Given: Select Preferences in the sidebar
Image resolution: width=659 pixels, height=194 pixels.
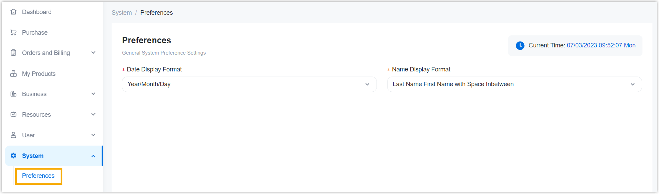Looking at the screenshot, I should (x=38, y=176).
